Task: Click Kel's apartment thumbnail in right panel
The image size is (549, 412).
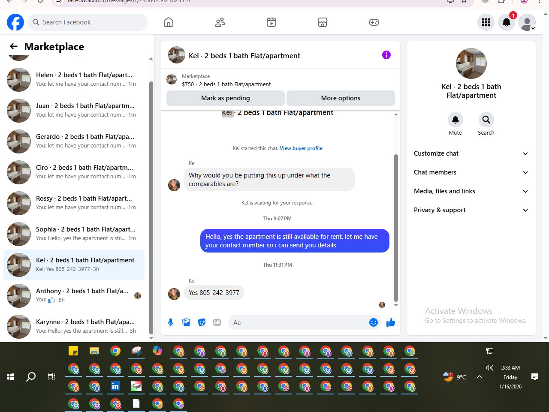Action: tap(471, 63)
